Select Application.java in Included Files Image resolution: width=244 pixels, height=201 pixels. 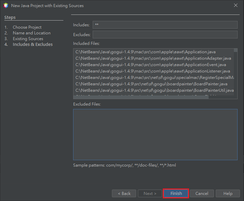(154, 52)
